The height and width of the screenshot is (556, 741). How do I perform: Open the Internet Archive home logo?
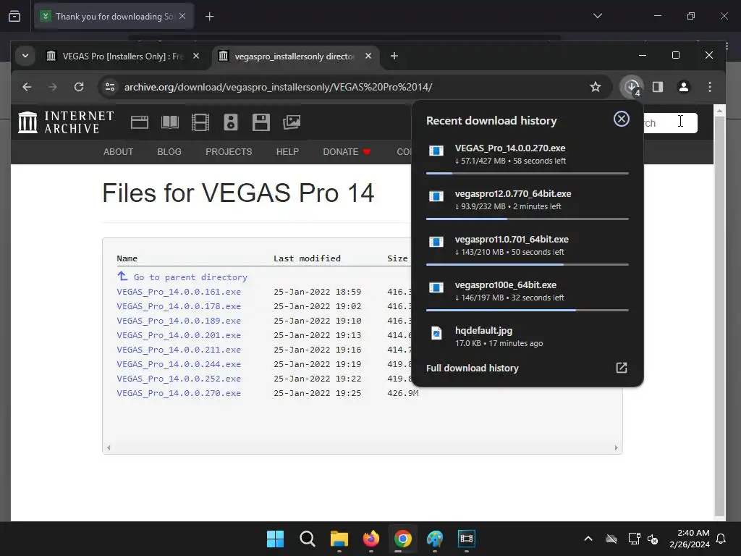pyautogui.click(x=66, y=122)
